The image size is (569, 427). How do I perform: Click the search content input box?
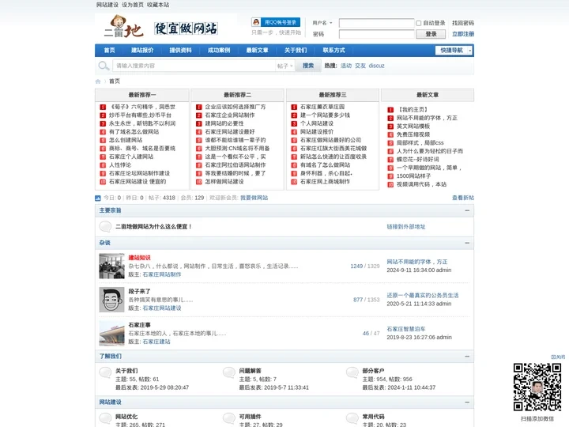194,66
